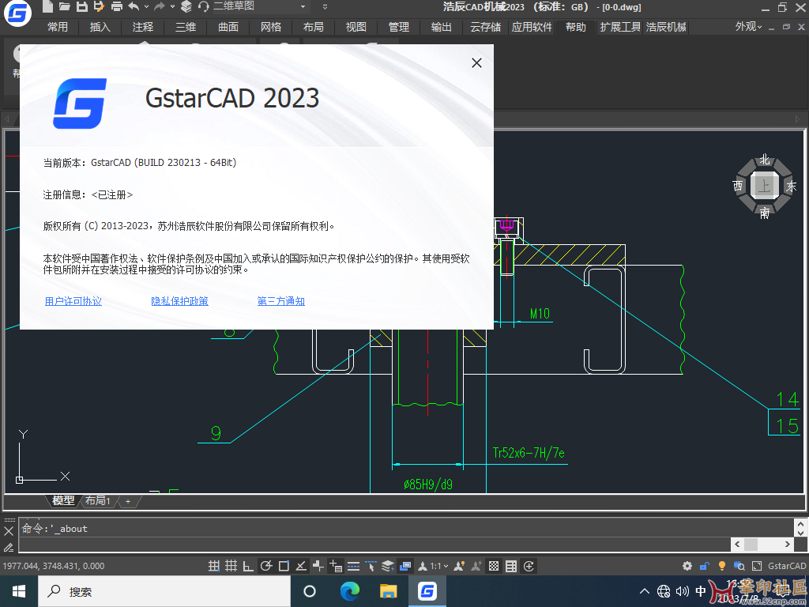
Task: Add a new layout with plus tab
Action: click(x=128, y=501)
